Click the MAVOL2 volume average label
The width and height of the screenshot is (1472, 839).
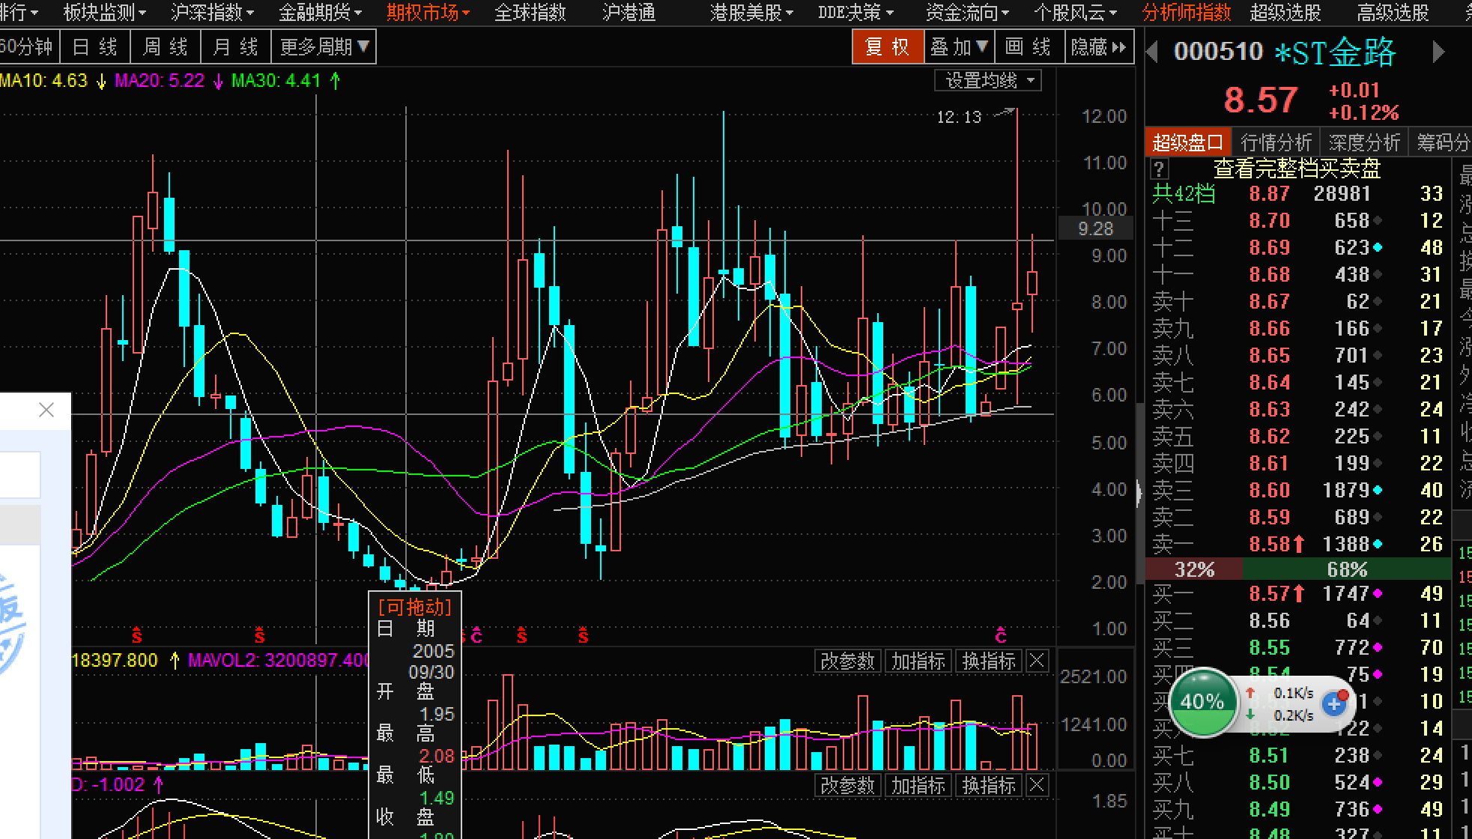click(x=279, y=660)
